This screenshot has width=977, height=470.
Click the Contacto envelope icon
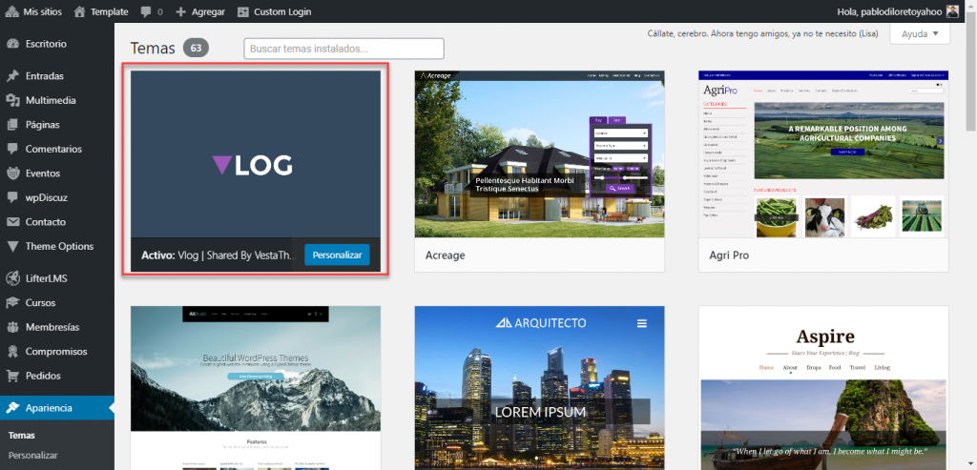pyautogui.click(x=12, y=221)
